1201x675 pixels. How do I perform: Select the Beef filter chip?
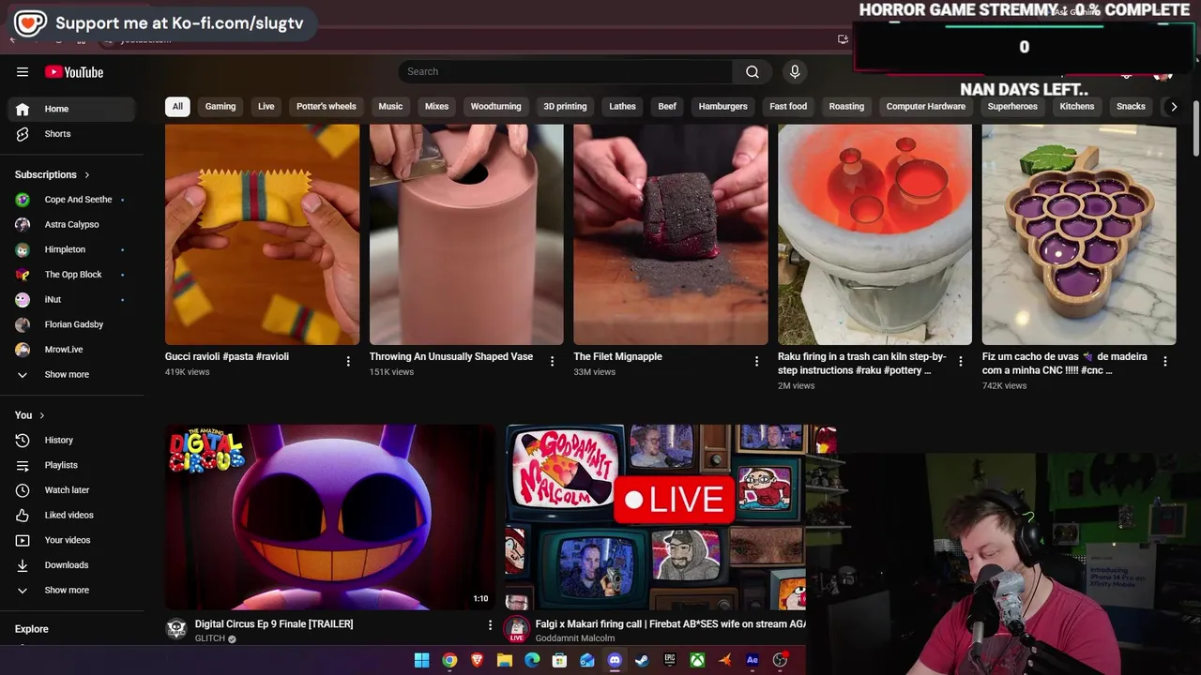pyautogui.click(x=667, y=106)
